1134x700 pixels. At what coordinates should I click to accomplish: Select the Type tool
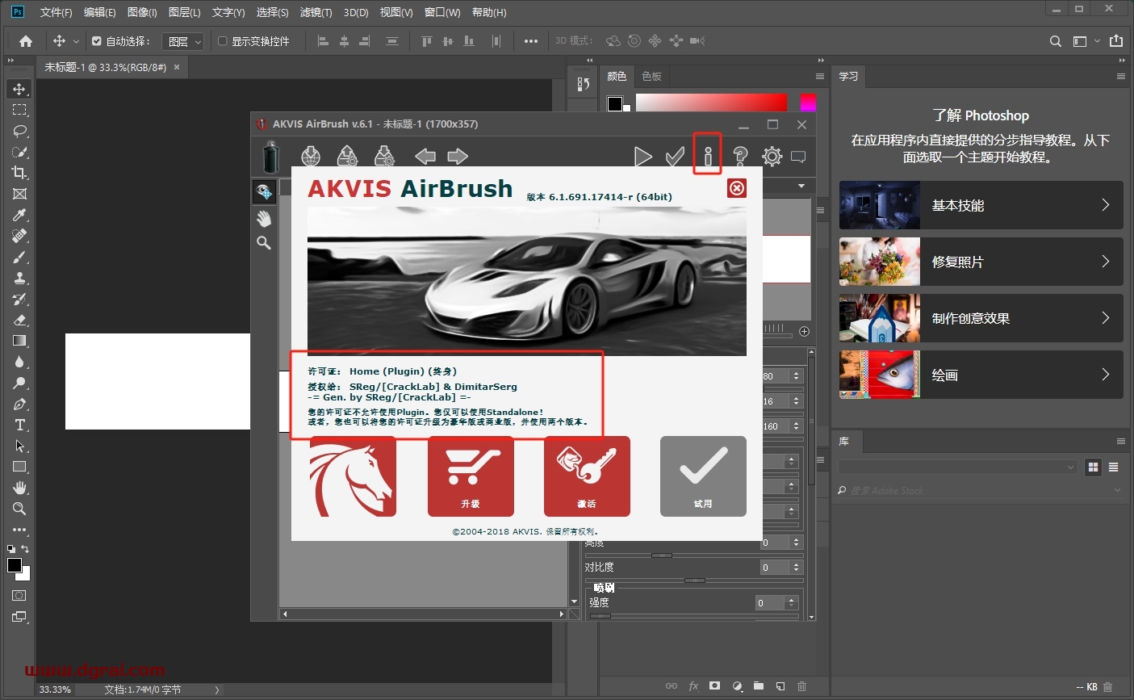click(x=19, y=425)
